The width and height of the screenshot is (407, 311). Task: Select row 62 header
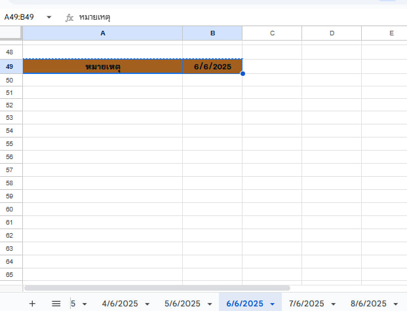click(x=11, y=235)
